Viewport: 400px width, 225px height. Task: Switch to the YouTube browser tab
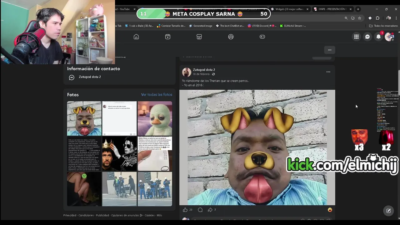click(x=122, y=9)
